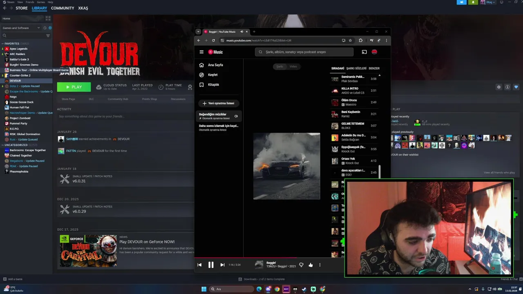Dislike the song Beggin'
Screen dimensions: 523x294
301,265
